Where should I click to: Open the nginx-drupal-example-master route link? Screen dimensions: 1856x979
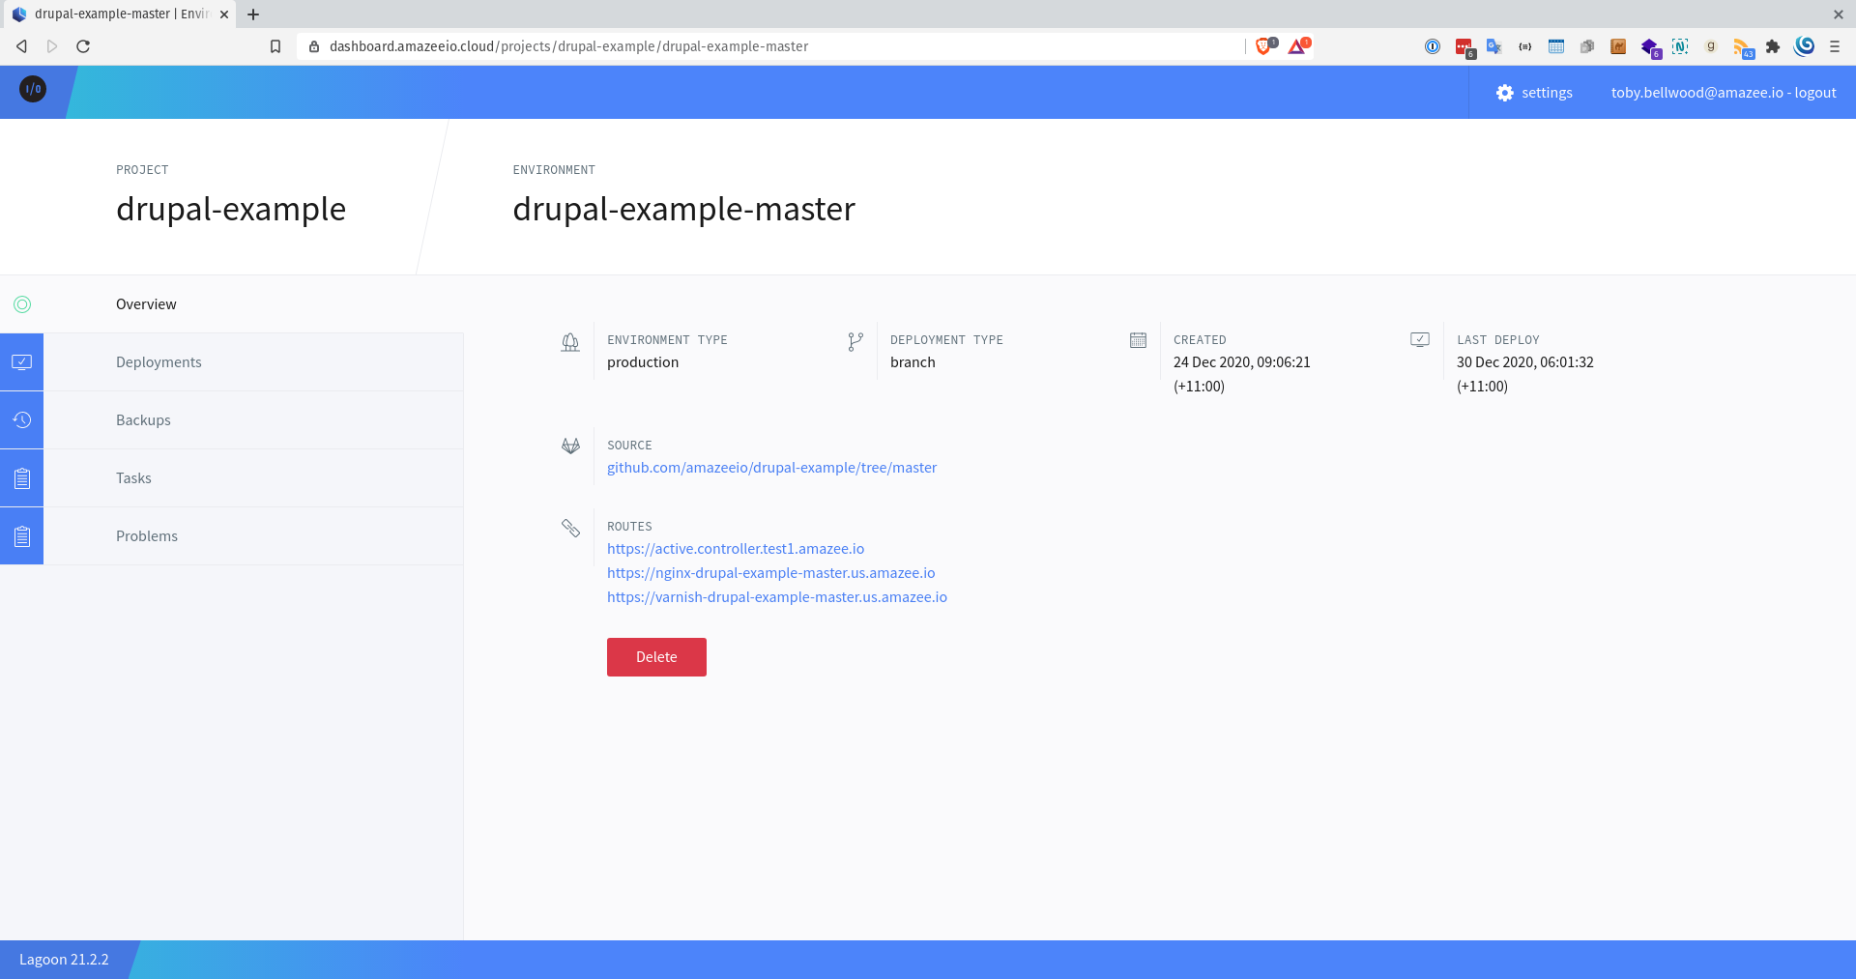[770, 573]
